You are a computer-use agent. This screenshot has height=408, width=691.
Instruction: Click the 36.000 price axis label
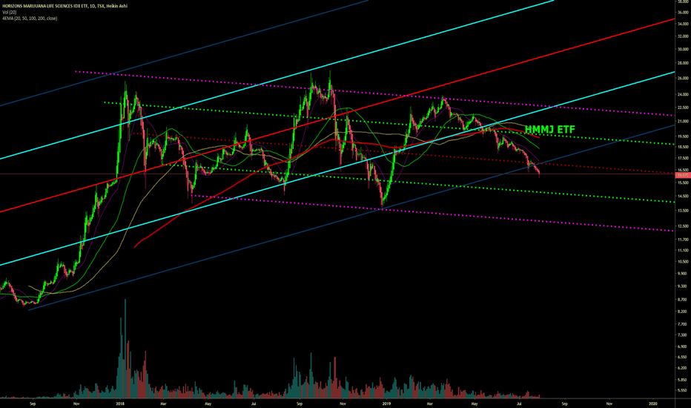click(x=683, y=13)
